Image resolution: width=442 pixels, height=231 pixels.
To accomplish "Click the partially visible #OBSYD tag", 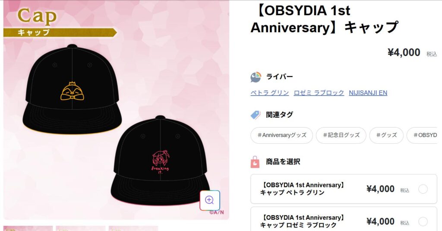I will coord(422,135).
